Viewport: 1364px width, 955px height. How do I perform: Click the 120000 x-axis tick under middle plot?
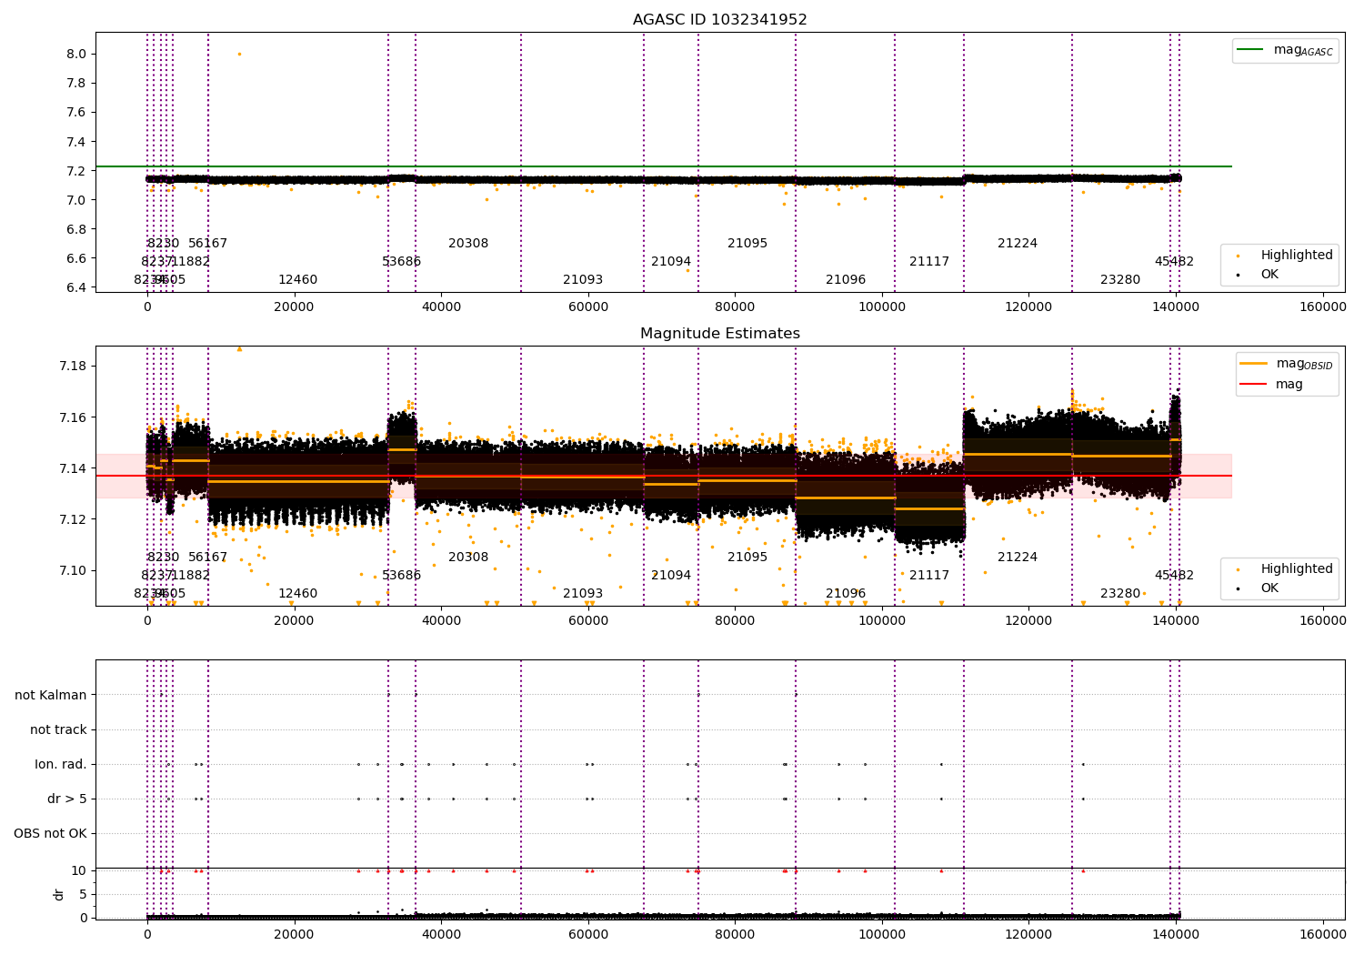click(x=1028, y=621)
